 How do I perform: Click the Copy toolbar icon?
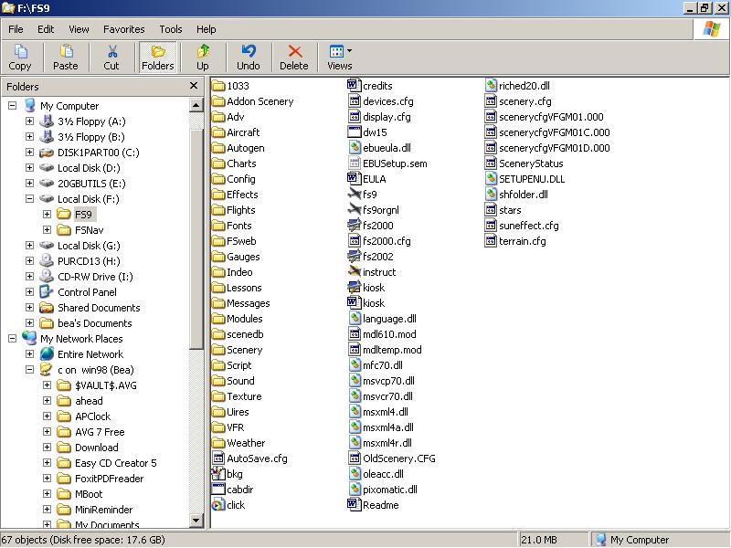(20, 57)
